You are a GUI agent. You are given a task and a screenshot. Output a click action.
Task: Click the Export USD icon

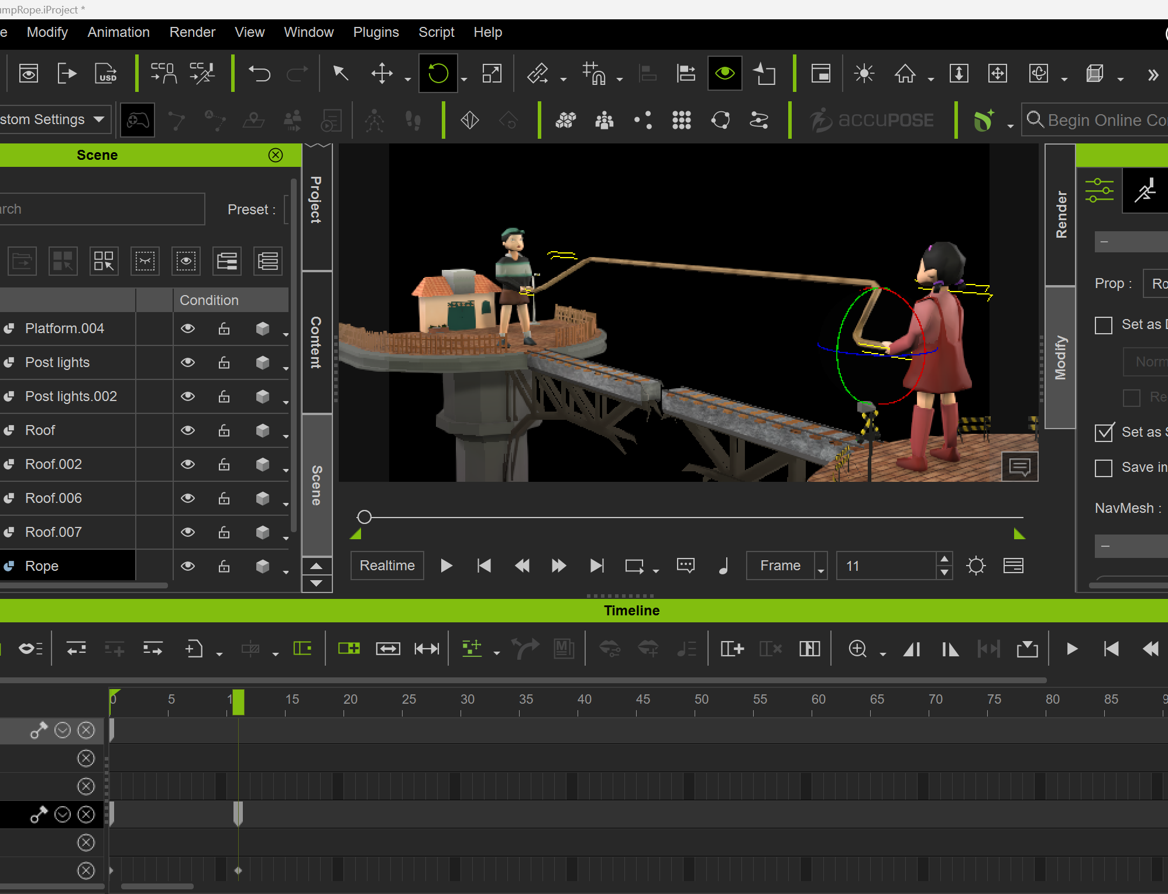point(106,74)
